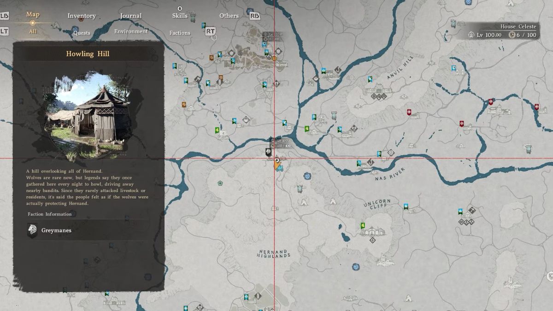Open the Skills tab
Viewport: 553px width, 311px height.
point(180,16)
